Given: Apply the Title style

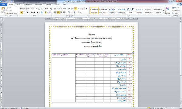Looking at the screenshot, I should coord(130,10).
